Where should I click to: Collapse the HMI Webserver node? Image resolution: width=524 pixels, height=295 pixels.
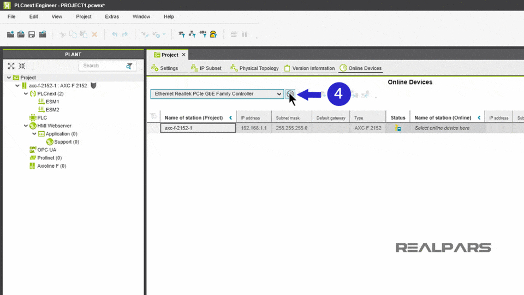point(26,126)
